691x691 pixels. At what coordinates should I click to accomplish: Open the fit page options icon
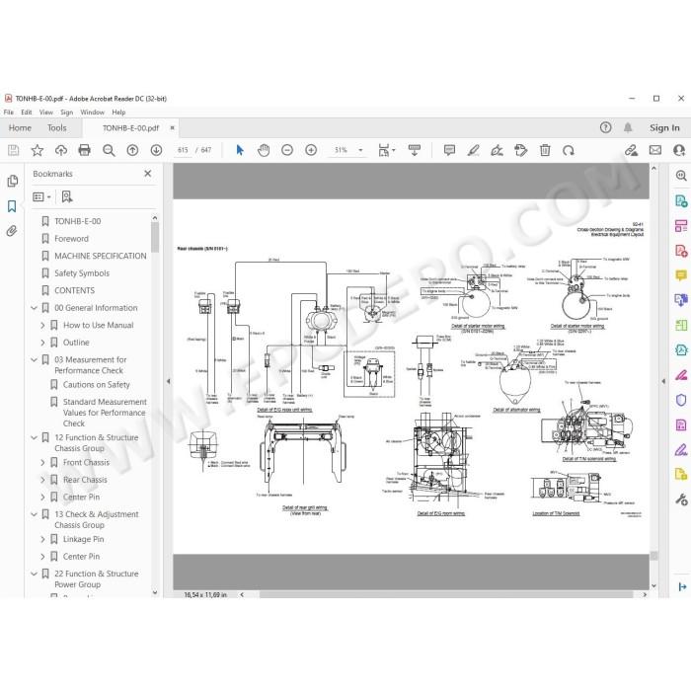[x=387, y=150]
